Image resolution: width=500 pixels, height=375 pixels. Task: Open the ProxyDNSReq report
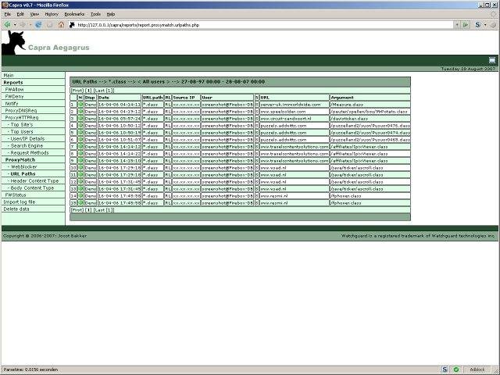point(21,110)
